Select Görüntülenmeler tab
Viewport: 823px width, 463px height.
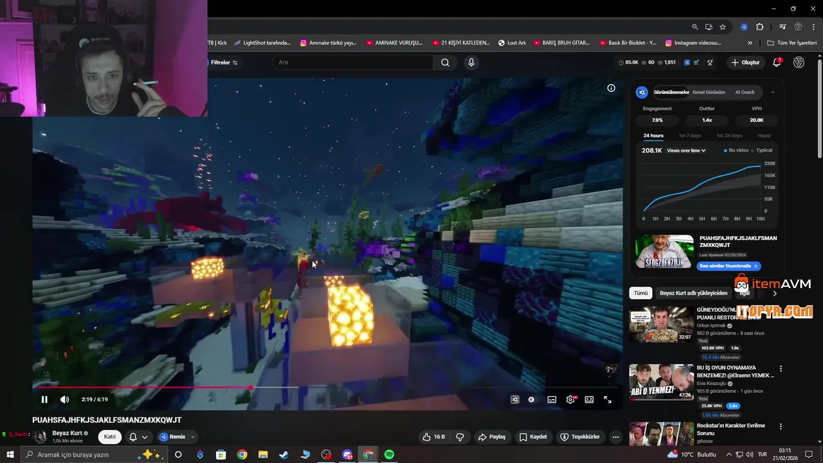671,92
